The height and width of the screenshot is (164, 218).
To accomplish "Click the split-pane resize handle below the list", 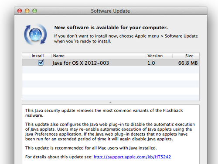I will pos(110,103).
